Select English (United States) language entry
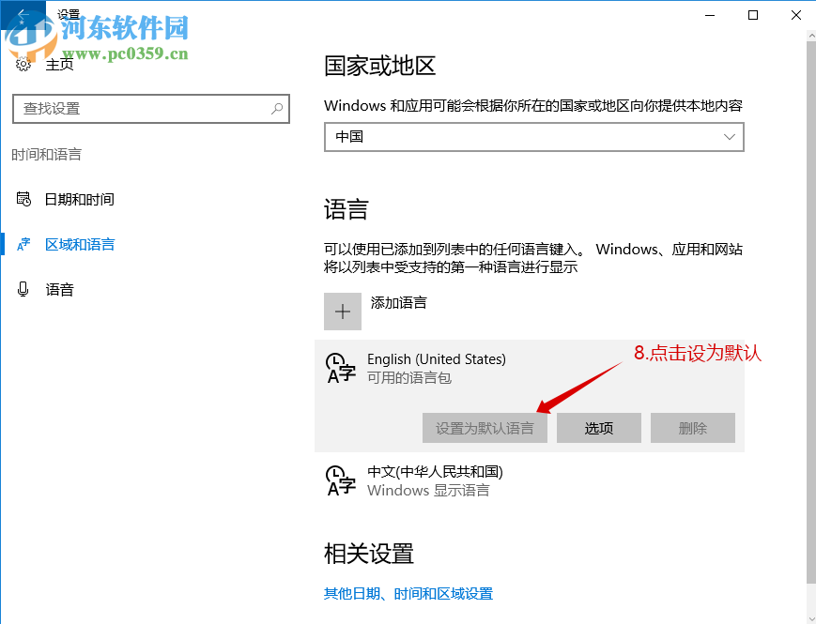Screen dimensions: 816x624 [436, 358]
